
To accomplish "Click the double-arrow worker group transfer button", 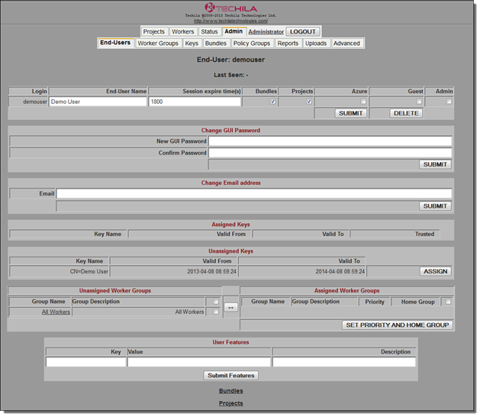I will [x=230, y=307].
